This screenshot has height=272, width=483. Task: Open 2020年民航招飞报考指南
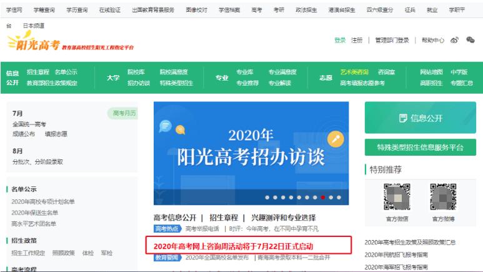(x=396, y=254)
